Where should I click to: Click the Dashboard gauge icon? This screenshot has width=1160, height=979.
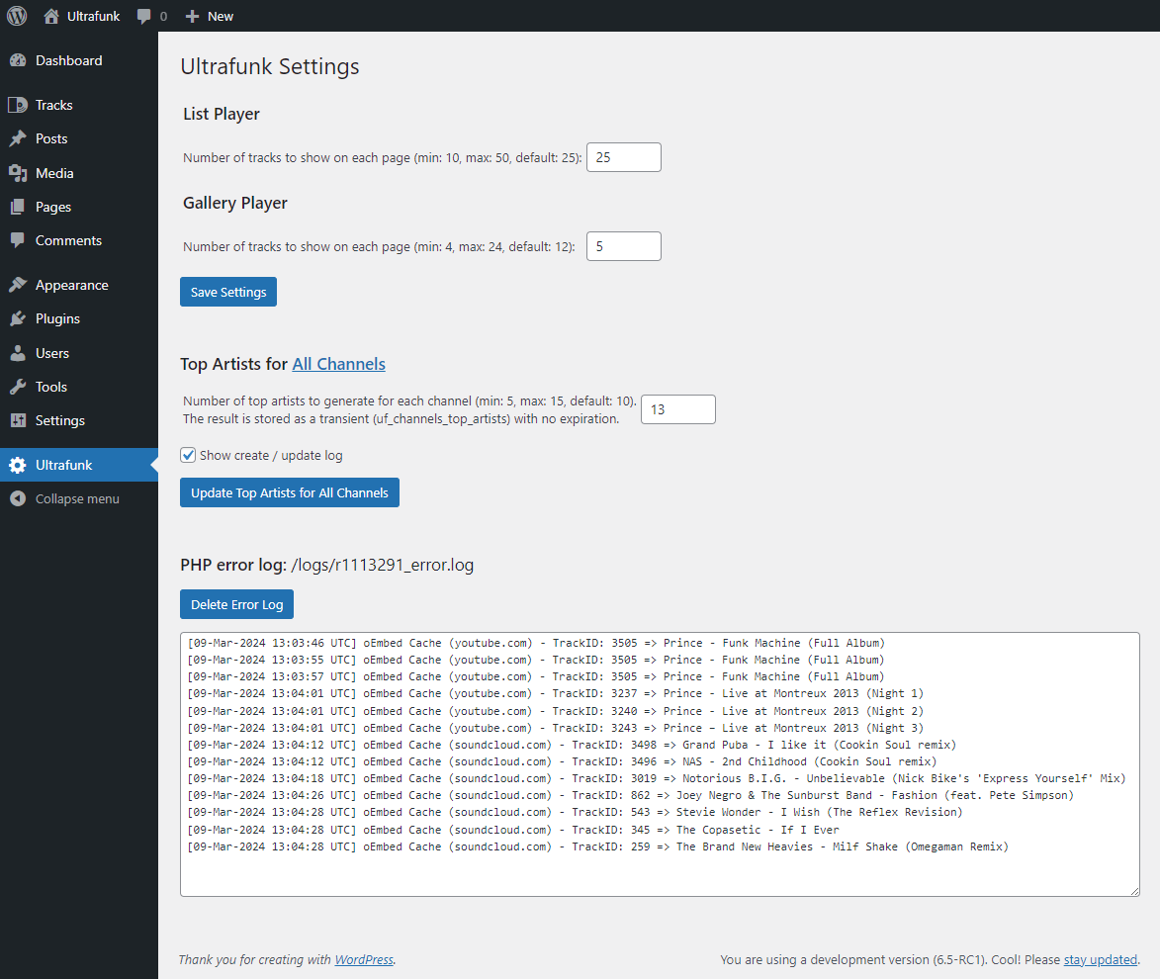tap(18, 60)
